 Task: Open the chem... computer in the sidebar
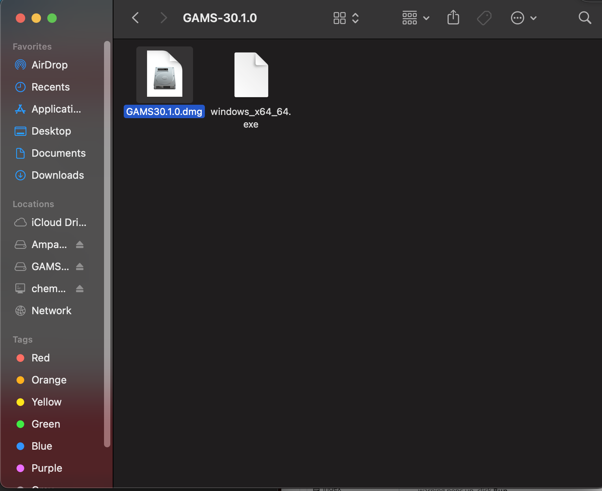(x=48, y=289)
